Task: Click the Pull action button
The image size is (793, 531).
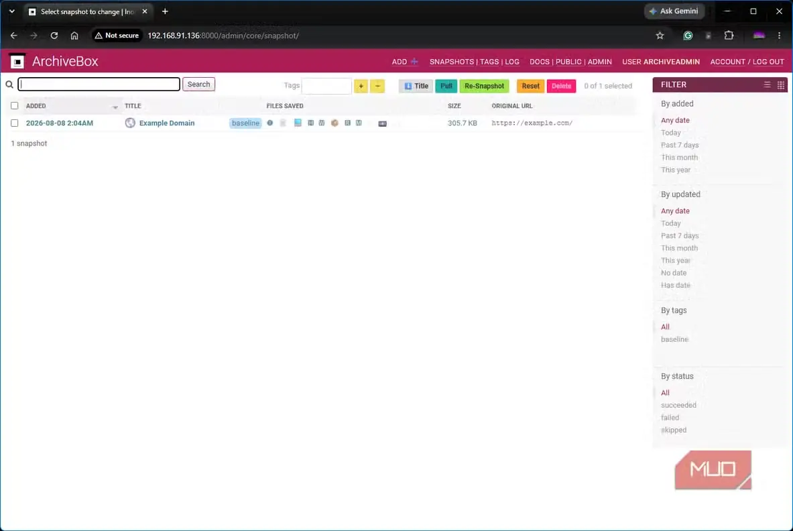Action: coord(446,86)
